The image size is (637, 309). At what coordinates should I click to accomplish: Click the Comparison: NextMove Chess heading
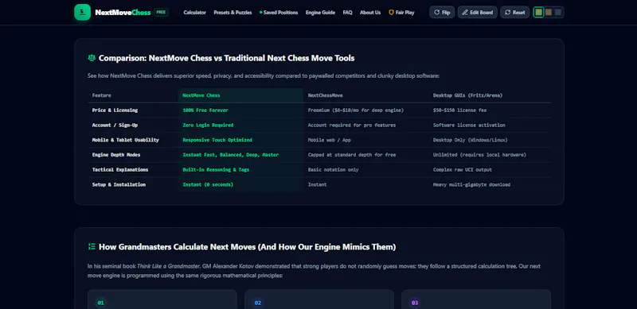227,58
